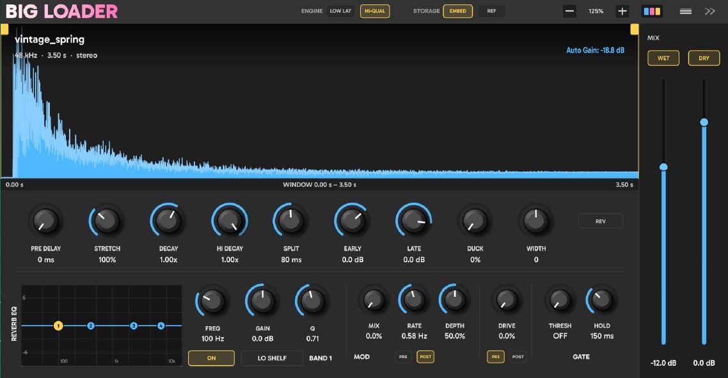Collapse panel with double chevron icon
The height and width of the screenshot is (378, 728).
(710, 11)
